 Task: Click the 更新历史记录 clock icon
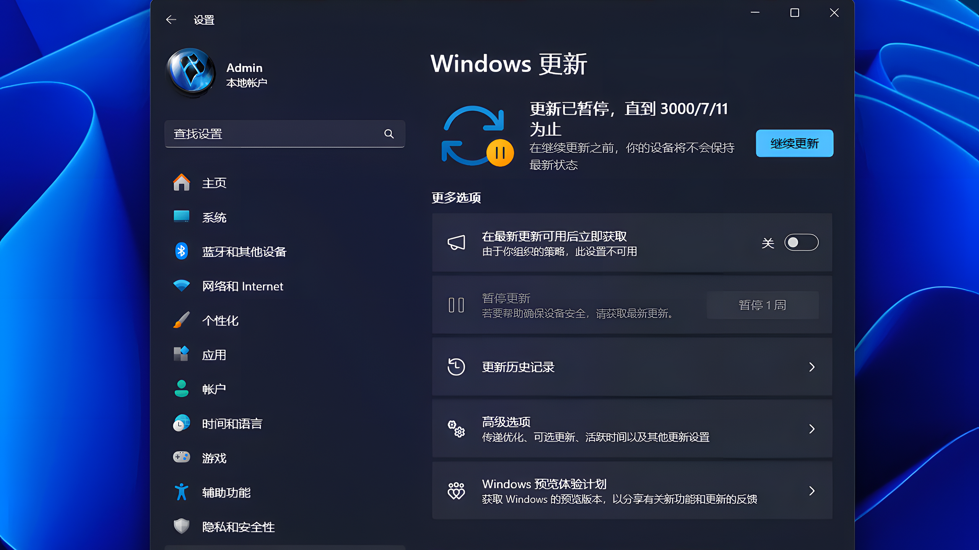coord(456,367)
